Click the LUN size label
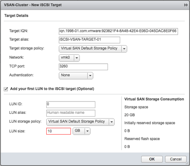Viewport: 190px width, 166px height. pyautogui.click(x=17, y=131)
